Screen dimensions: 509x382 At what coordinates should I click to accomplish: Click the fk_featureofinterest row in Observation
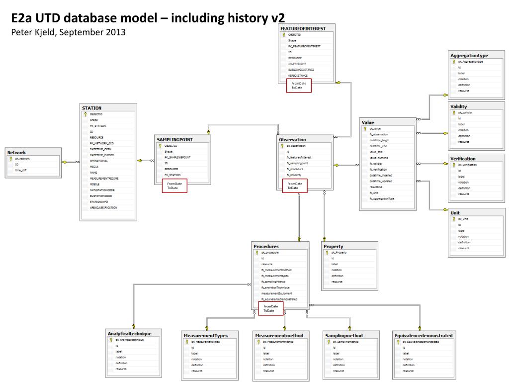tap(305, 158)
